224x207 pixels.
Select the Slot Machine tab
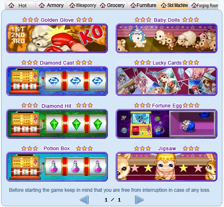[x=173, y=5]
